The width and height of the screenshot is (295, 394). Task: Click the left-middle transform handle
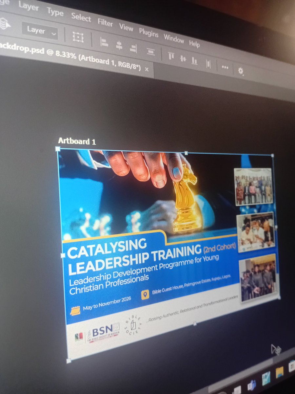pos(63,255)
